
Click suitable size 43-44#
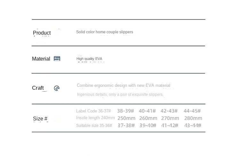click(x=193, y=125)
